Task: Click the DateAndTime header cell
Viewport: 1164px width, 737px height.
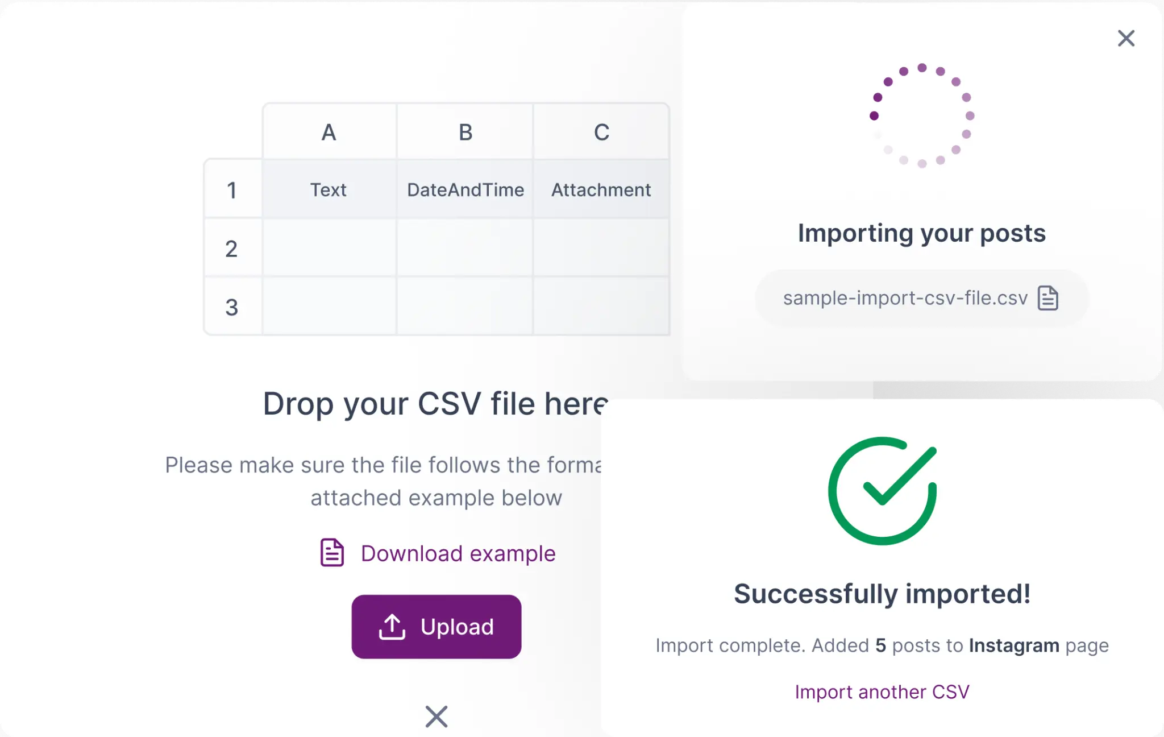Action: (x=465, y=190)
